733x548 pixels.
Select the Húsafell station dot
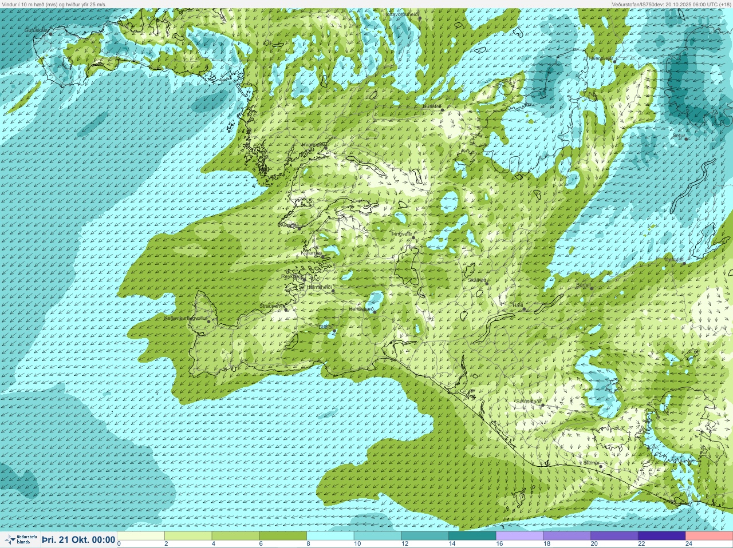(442, 110)
